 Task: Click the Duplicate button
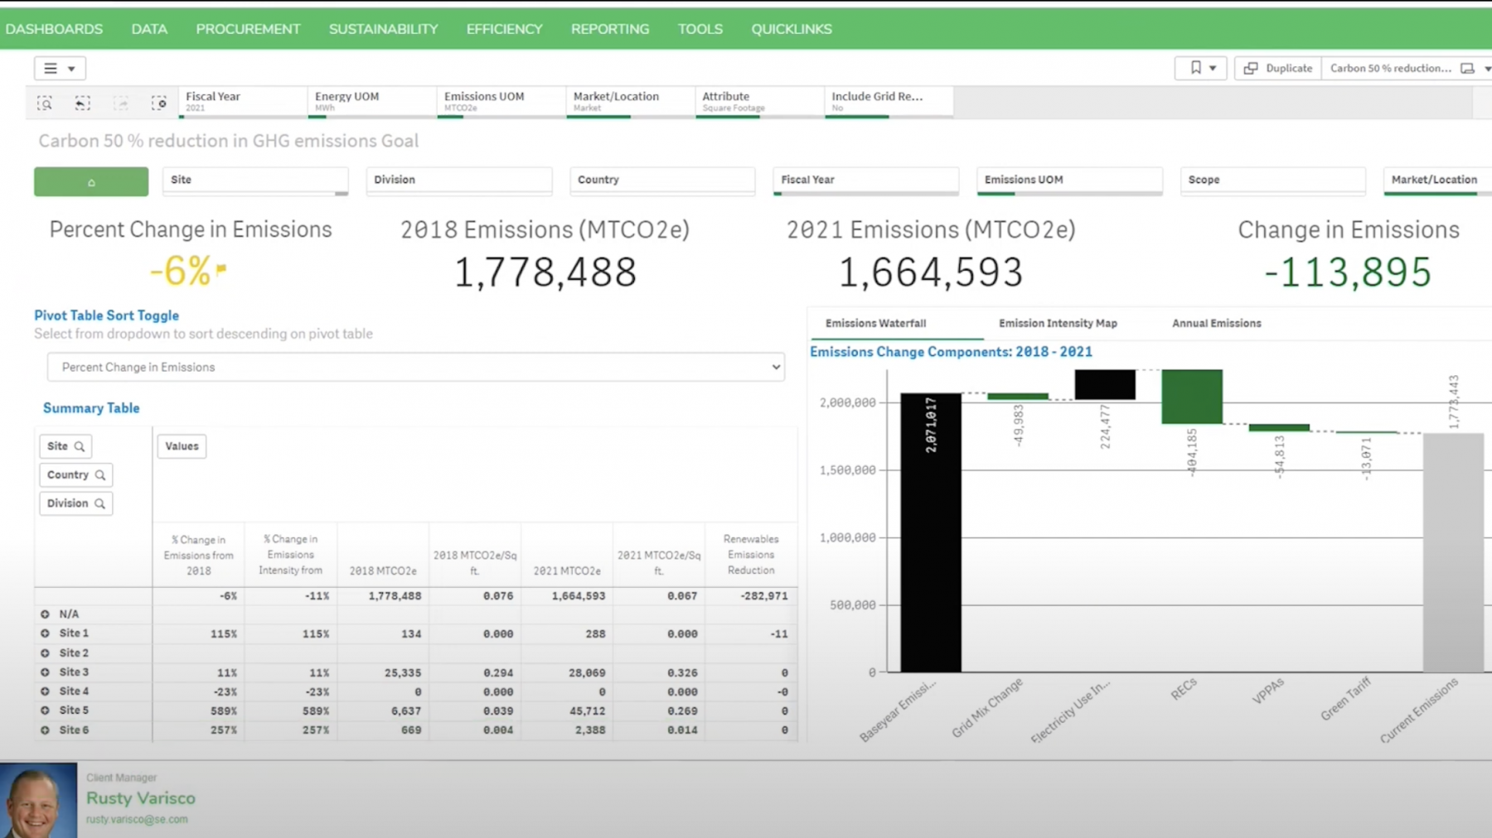[x=1278, y=68]
